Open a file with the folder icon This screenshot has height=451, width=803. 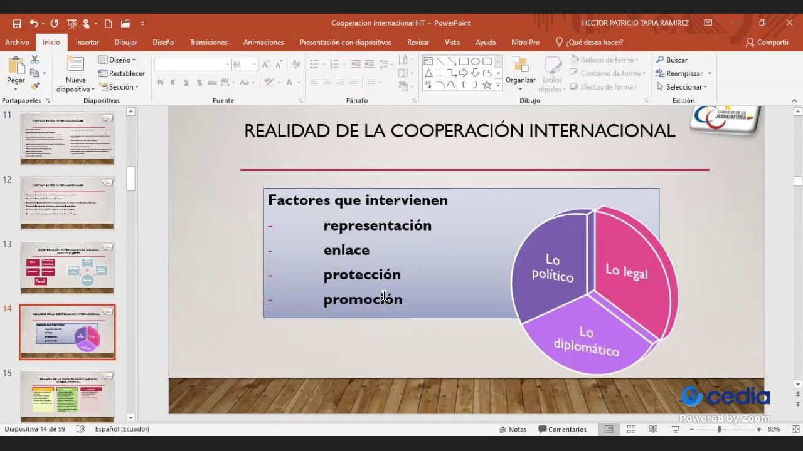(x=125, y=23)
